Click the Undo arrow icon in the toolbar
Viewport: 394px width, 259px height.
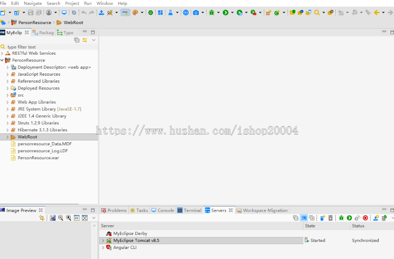84,13
